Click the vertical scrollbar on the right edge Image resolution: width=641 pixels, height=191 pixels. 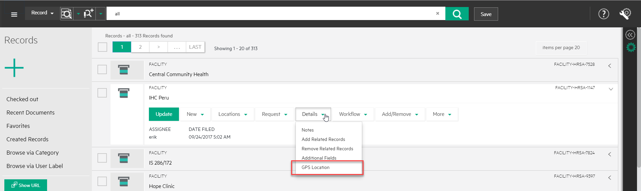pos(639,97)
